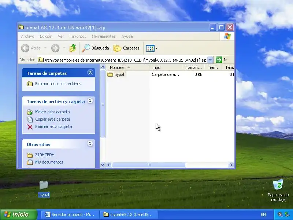Open the Herramientas menu
The image size is (293, 220).
coord(104,36)
